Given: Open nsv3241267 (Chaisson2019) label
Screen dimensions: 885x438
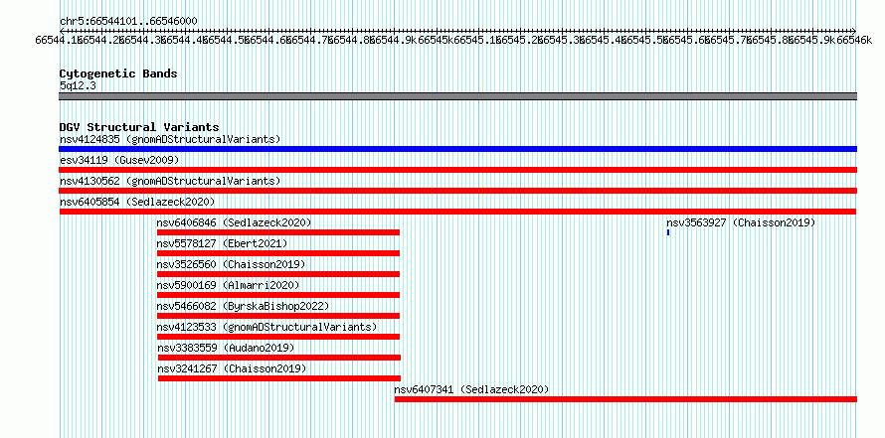Looking at the screenshot, I should pyautogui.click(x=232, y=368).
